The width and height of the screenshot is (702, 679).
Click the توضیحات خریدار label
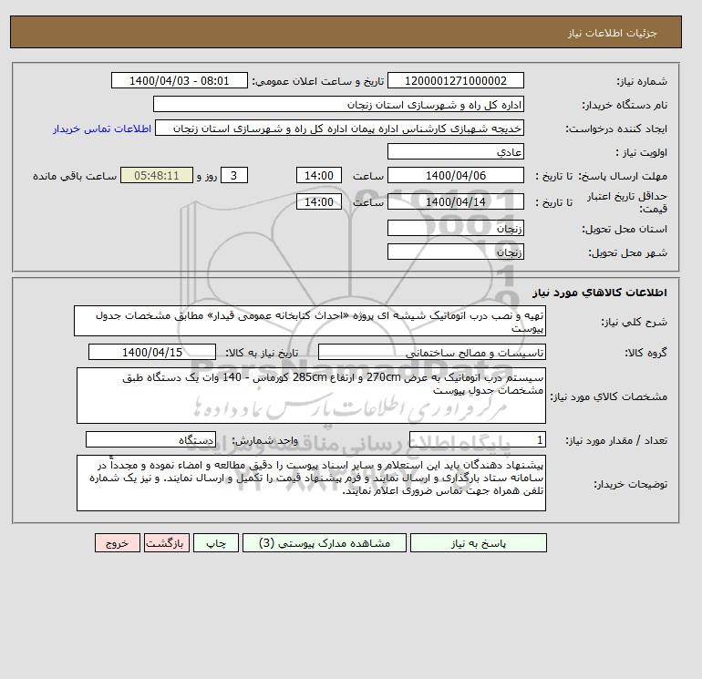point(630,484)
